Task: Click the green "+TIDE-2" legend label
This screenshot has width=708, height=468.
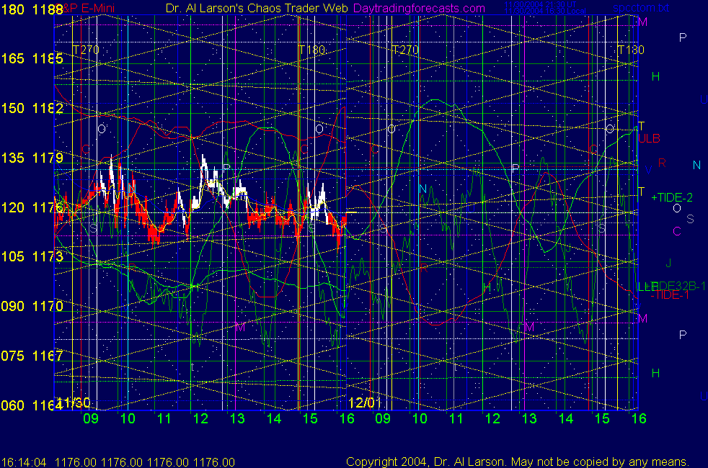Action: click(672, 197)
